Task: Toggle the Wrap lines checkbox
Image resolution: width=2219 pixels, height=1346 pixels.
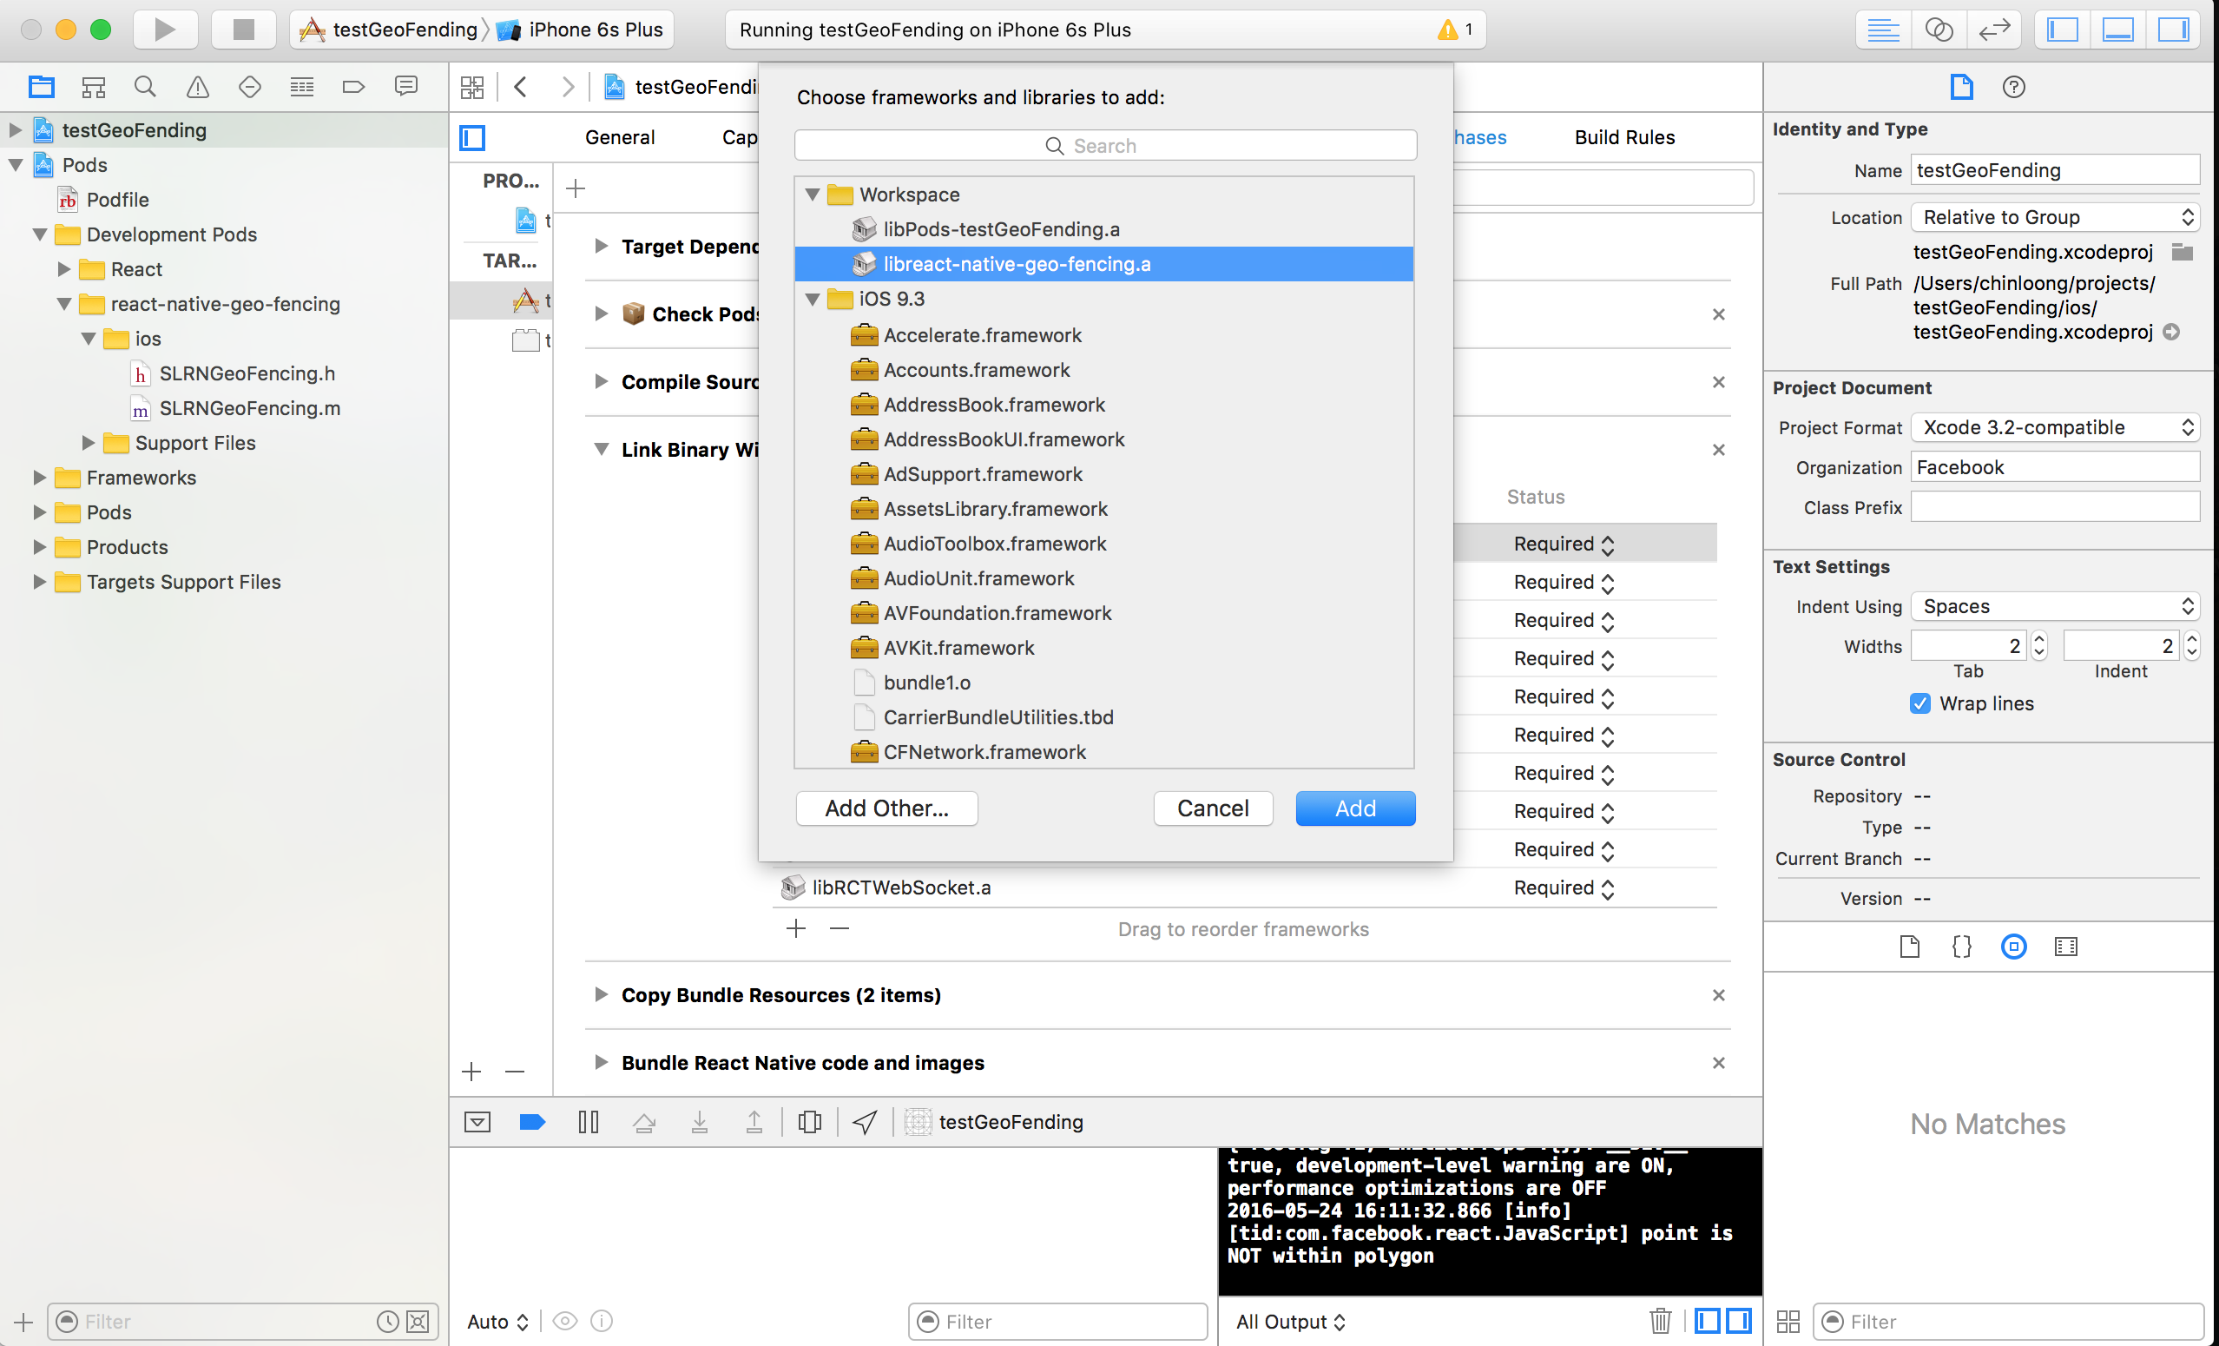Action: pos(1919,703)
